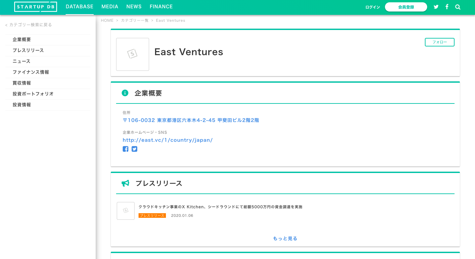Switch to the DATABASE tab

[79, 7]
